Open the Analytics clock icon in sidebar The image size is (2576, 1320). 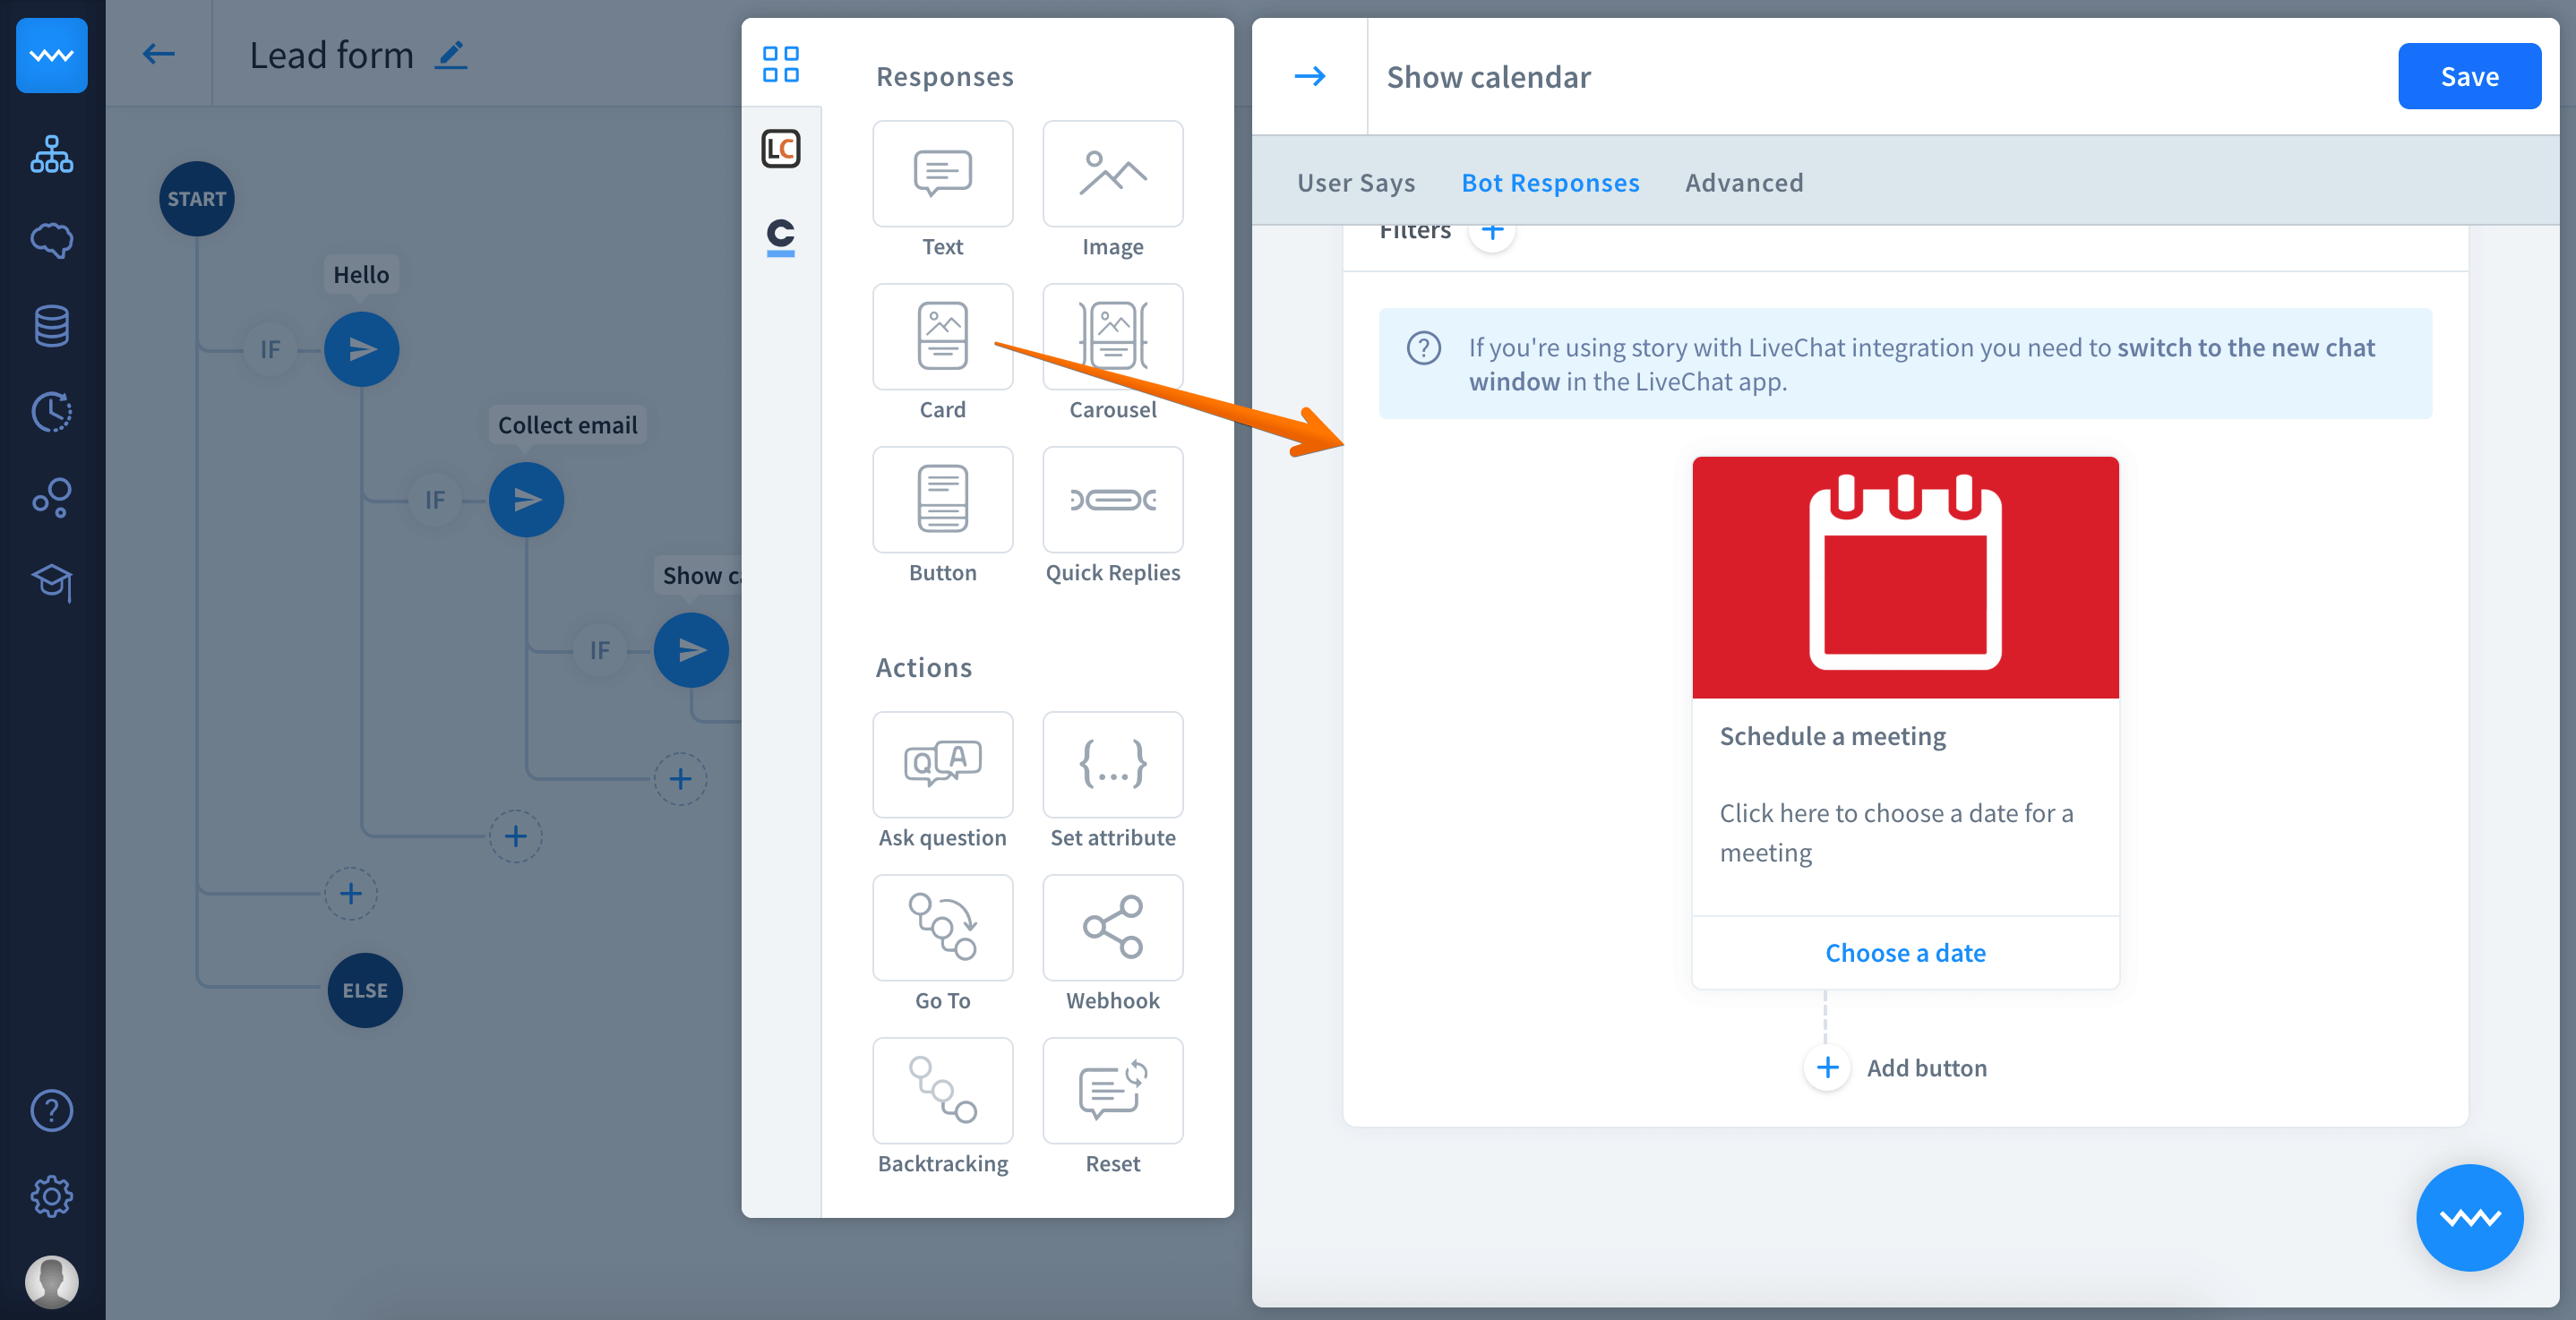point(51,411)
